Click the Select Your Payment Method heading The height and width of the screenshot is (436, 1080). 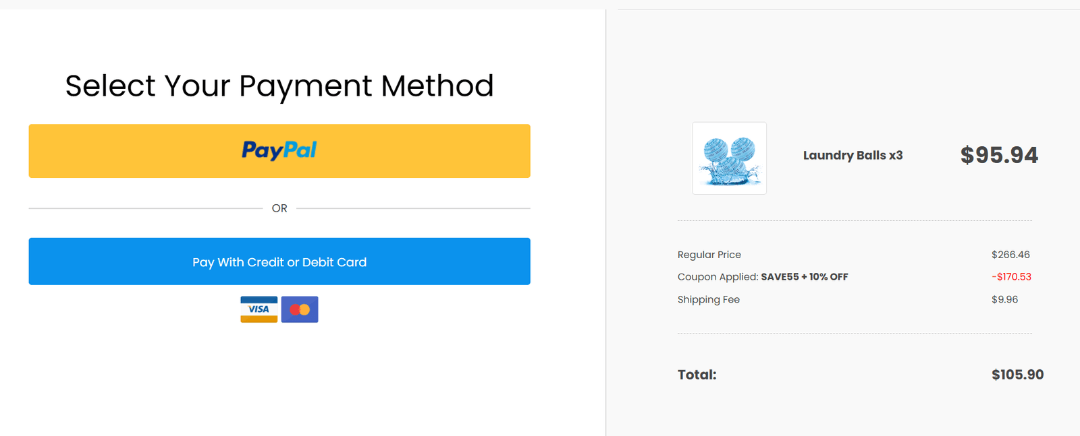[279, 86]
